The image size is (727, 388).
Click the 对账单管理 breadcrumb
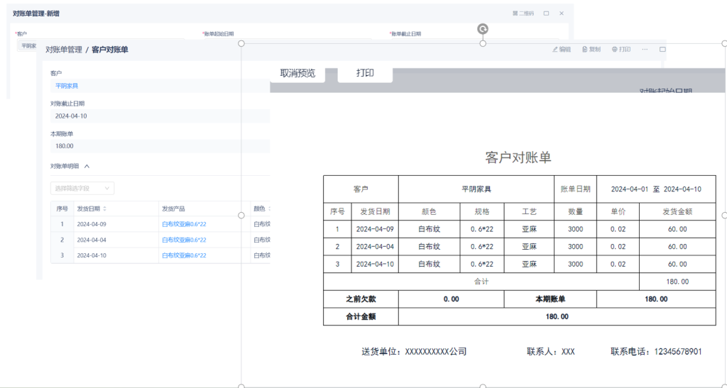tap(64, 50)
